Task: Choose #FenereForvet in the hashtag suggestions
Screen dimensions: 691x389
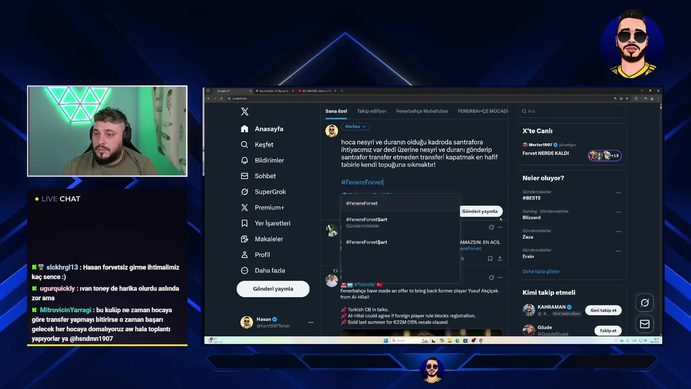Action: click(x=400, y=204)
